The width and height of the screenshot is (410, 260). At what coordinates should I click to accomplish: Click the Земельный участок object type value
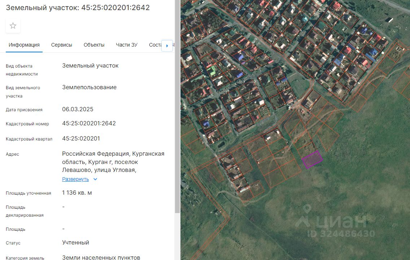tap(90, 66)
